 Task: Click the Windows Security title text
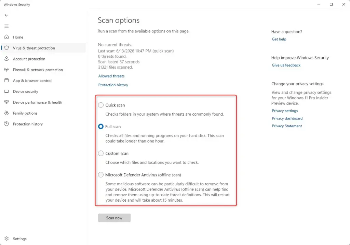[x=17, y=4]
